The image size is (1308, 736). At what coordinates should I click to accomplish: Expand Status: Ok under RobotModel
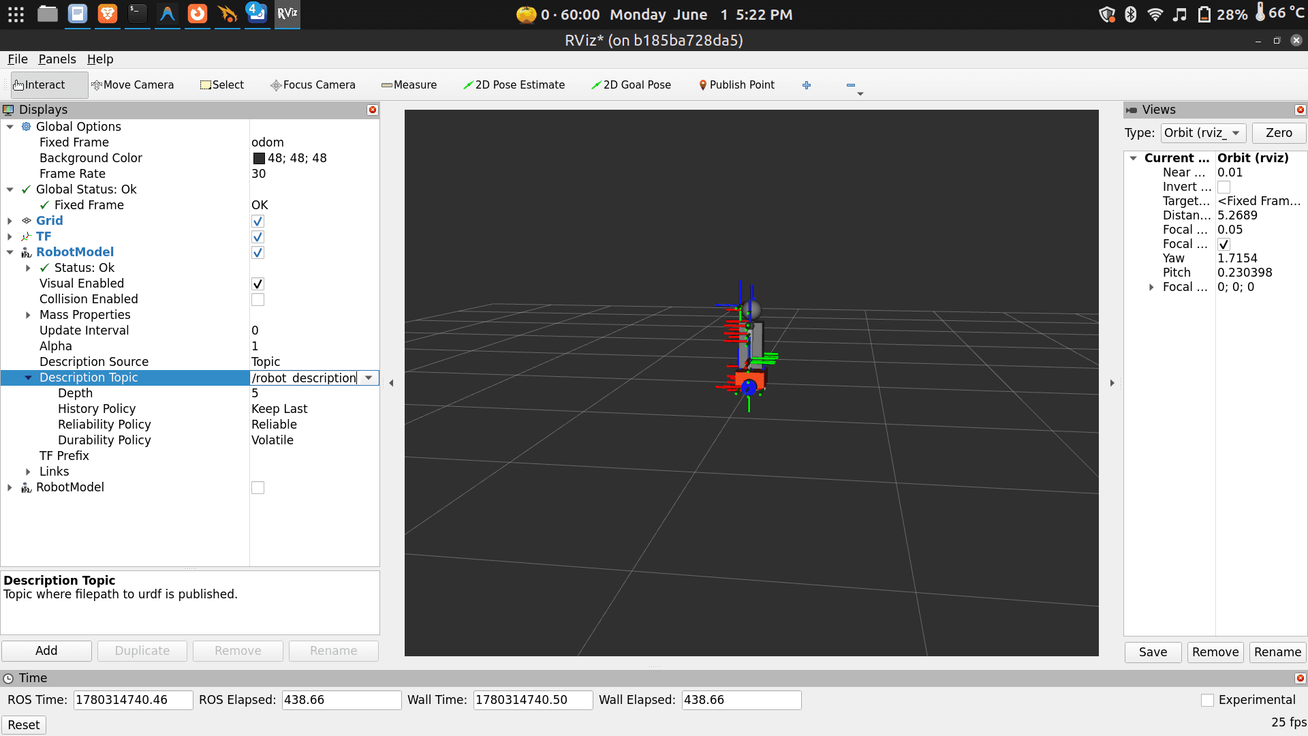click(29, 268)
